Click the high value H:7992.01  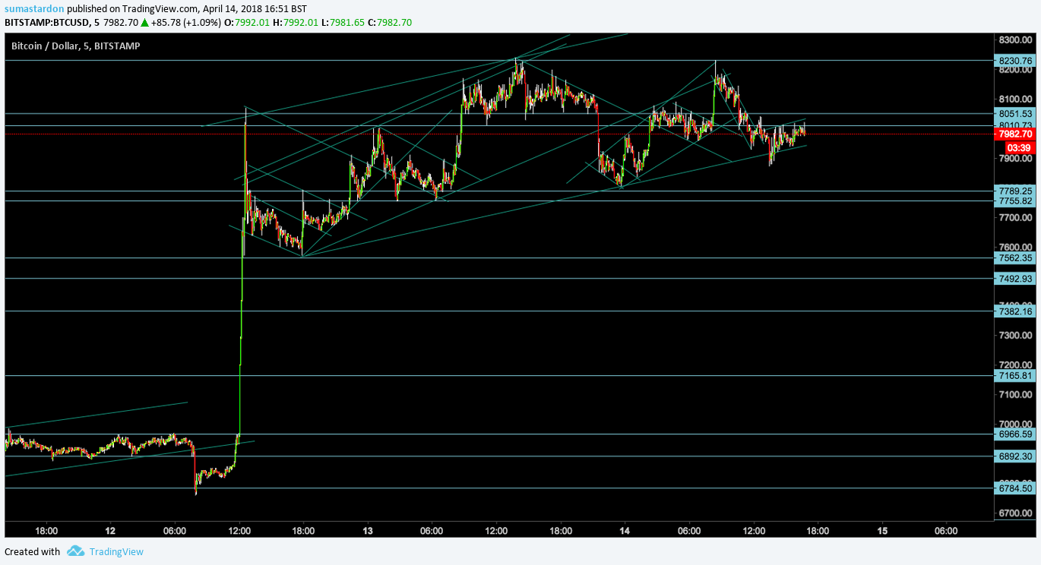coord(297,23)
